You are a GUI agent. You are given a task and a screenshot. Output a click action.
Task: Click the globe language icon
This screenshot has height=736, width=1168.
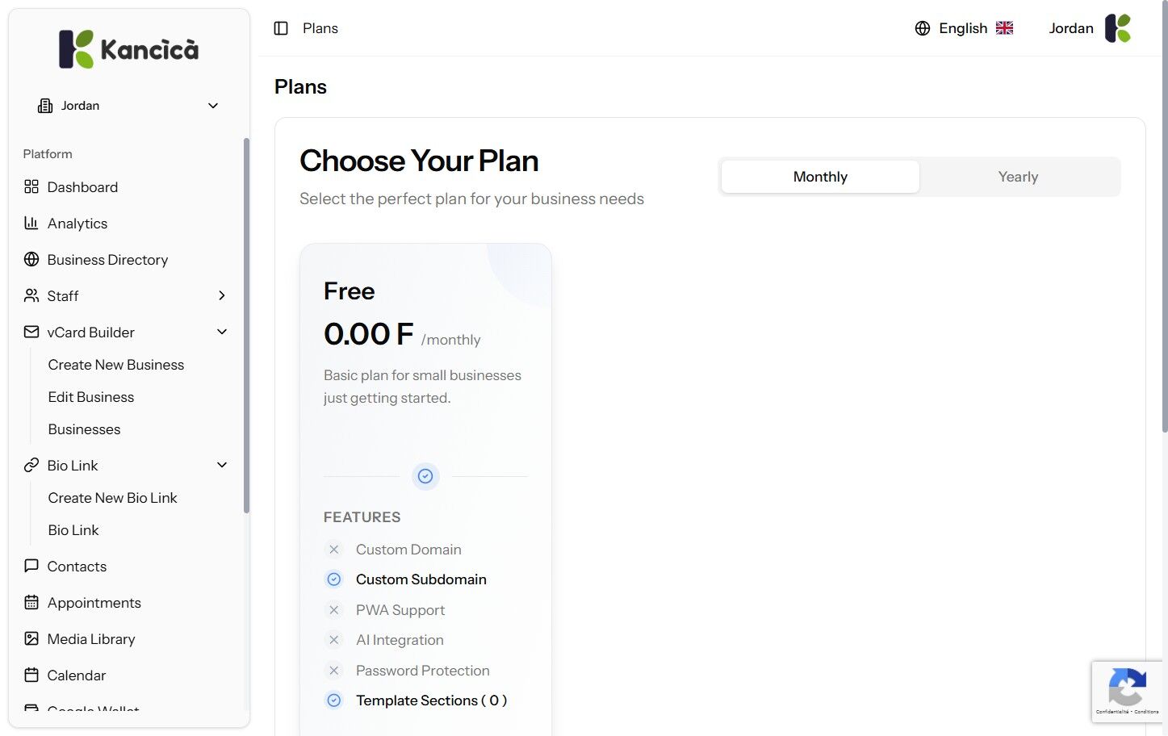(x=923, y=28)
